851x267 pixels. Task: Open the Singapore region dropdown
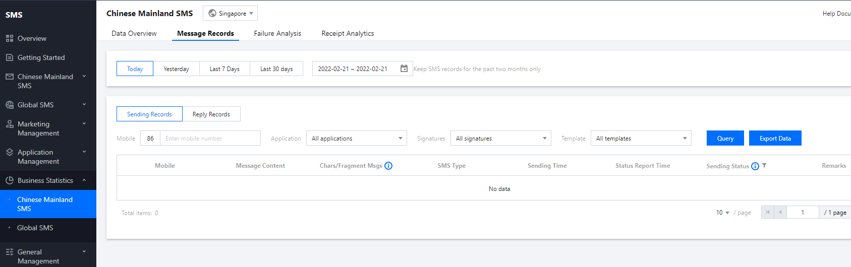tap(231, 14)
